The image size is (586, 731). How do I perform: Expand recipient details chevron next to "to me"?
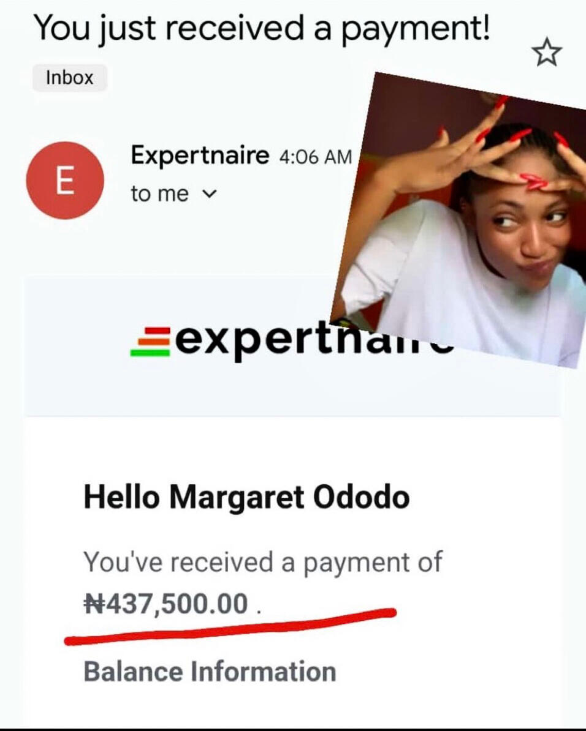point(209,194)
